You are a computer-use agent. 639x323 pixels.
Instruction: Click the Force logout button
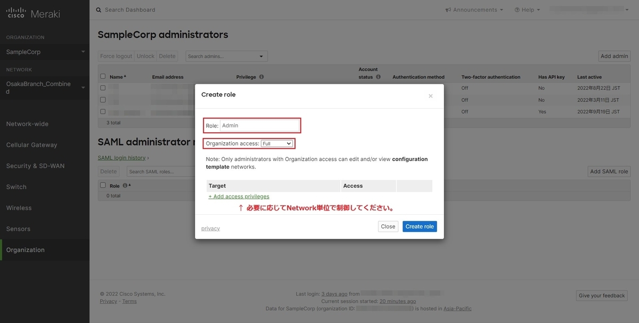116,56
